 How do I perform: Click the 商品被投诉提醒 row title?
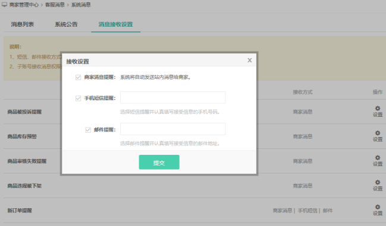click(x=24, y=112)
